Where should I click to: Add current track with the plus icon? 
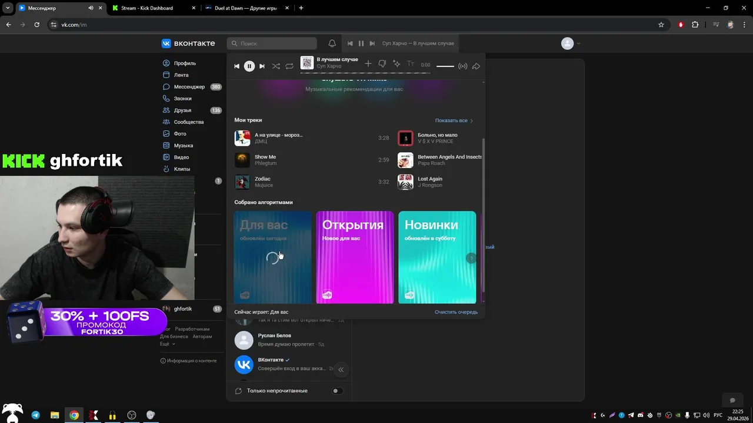click(x=368, y=63)
